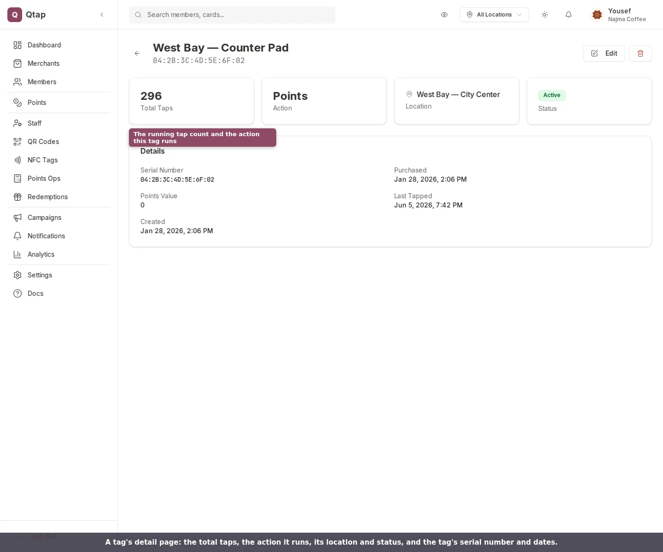Viewport: 663px width, 552px height.
Task: Click the serial number under the page title
Action: coord(199,60)
